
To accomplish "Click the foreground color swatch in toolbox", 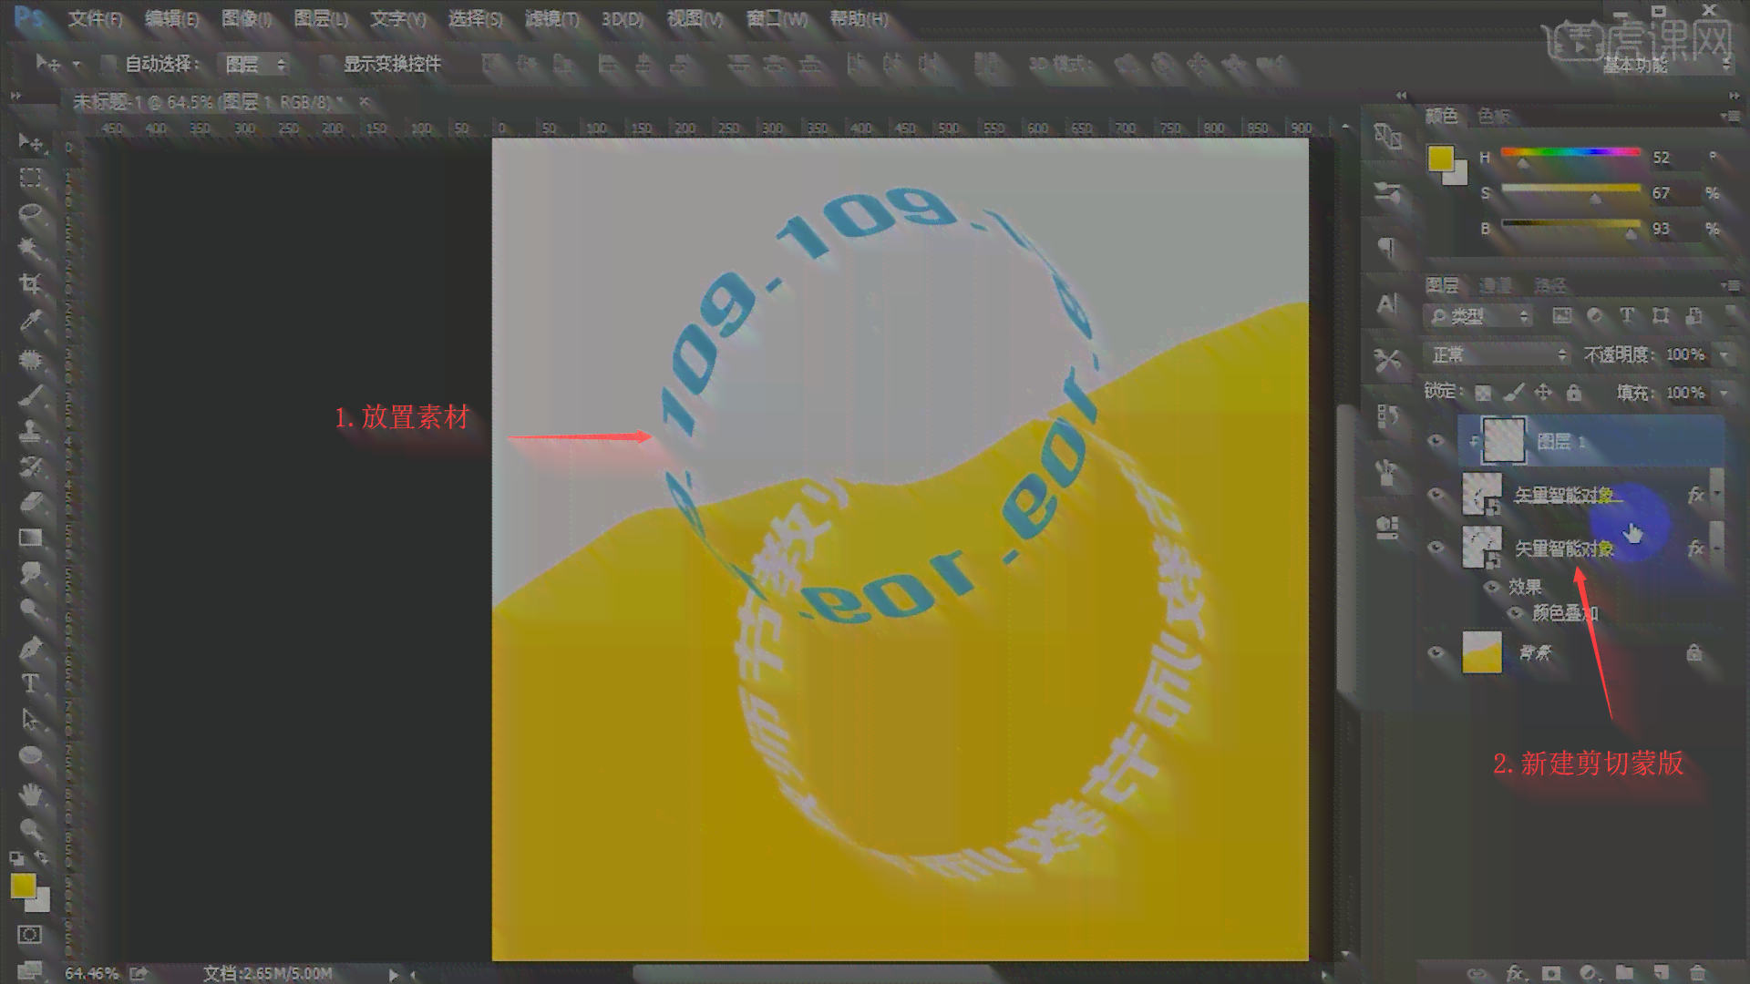I will (23, 886).
